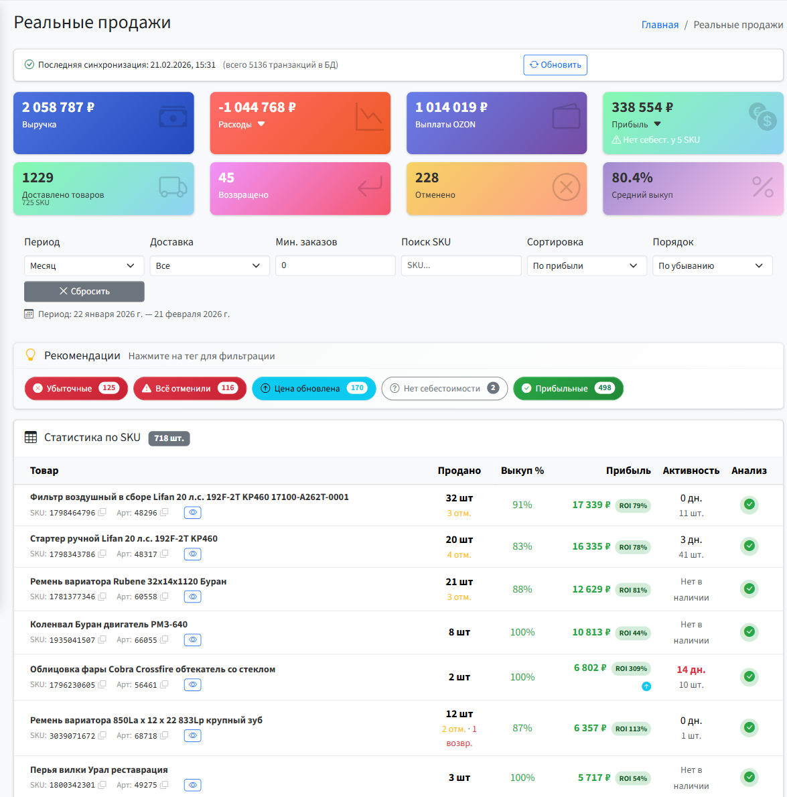Click blue price-updated arrow icon for Облицовка фары
This screenshot has width=787, height=797.
click(646, 686)
